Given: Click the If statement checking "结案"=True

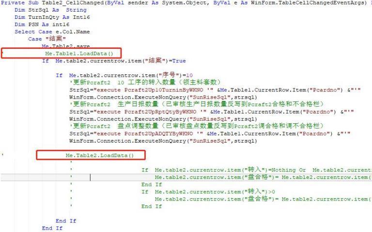Looking at the screenshot, I should [x=114, y=61].
